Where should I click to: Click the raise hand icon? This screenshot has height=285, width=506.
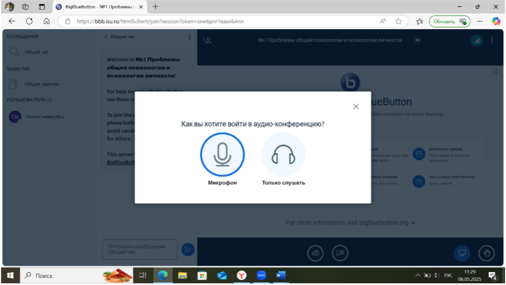(x=487, y=253)
